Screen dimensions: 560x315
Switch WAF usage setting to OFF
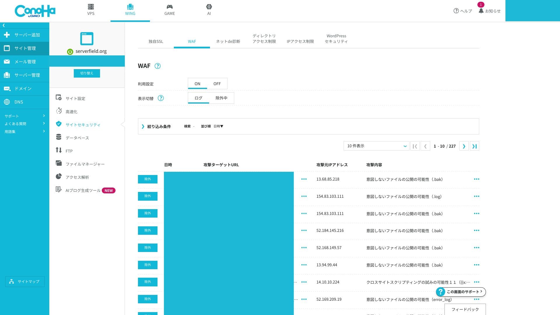click(217, 84)
